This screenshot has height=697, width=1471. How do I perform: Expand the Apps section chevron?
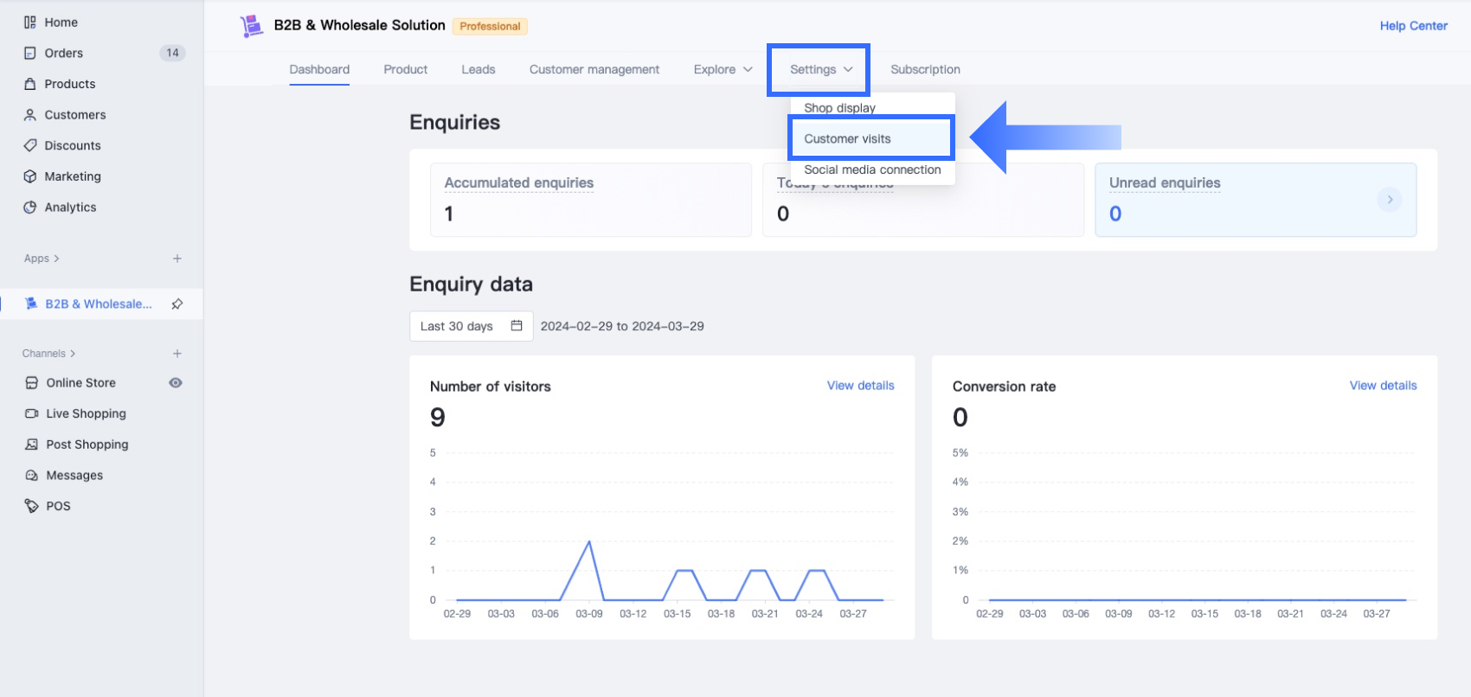click(x=56, y=259)
